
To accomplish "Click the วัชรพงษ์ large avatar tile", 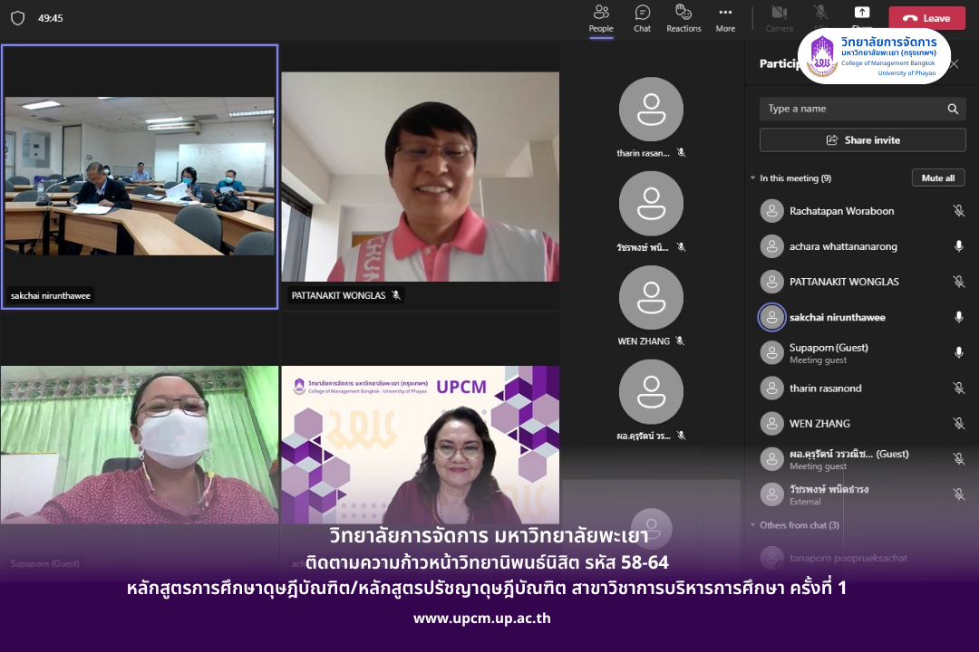I will (651, 204).
